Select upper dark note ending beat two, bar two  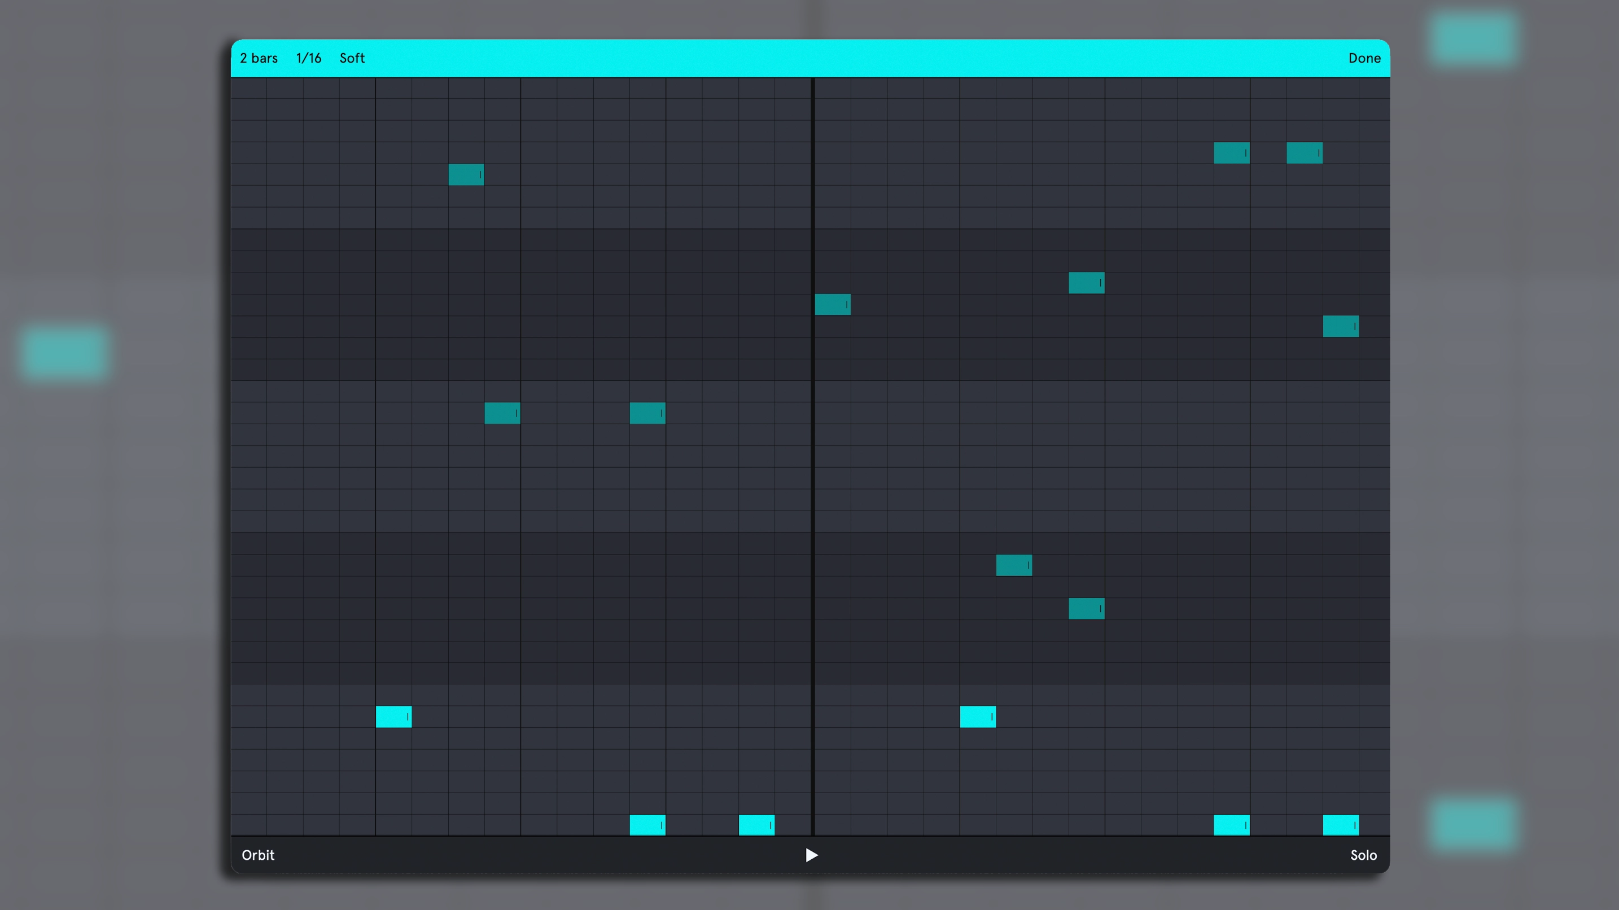coord(1087,283)
